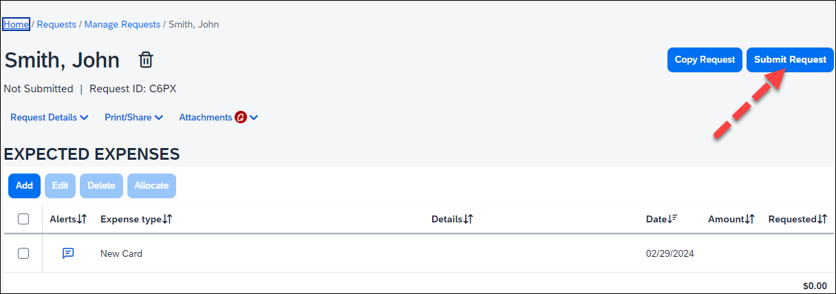
Task: Check the New Card expense row checkbox
Action: point(23,253)
